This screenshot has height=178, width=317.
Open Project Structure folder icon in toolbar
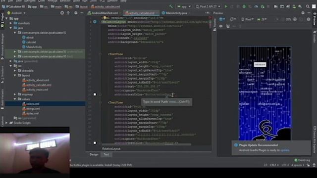click(275, 6)
